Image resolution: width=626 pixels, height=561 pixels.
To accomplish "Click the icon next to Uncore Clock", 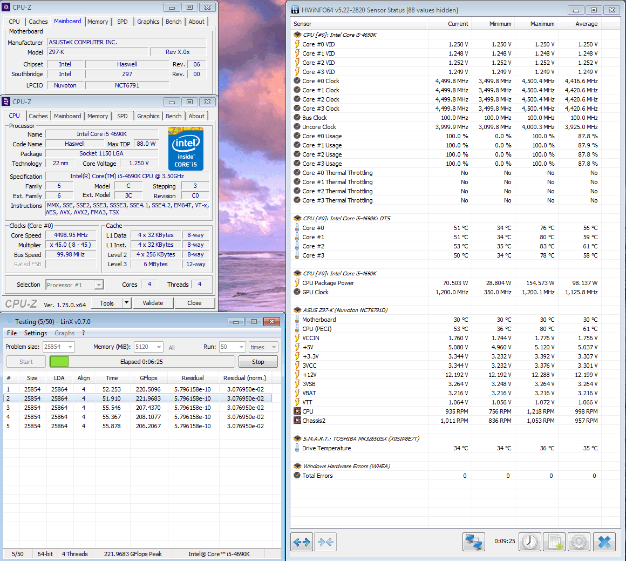I will click(297, 127).
